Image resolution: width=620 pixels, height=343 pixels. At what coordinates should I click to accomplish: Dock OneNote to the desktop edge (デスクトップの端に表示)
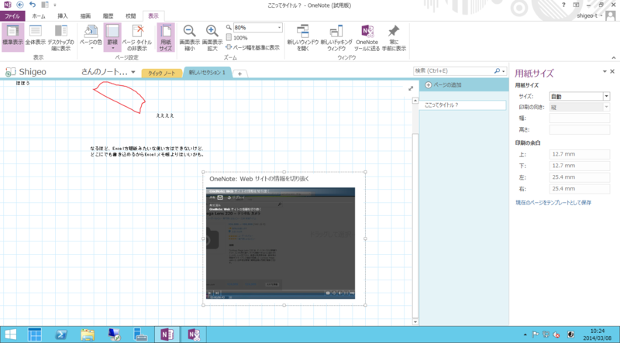[61, 37]
